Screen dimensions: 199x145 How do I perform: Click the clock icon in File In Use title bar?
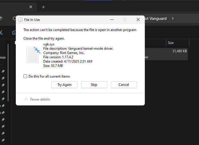[x=20, y=20]
